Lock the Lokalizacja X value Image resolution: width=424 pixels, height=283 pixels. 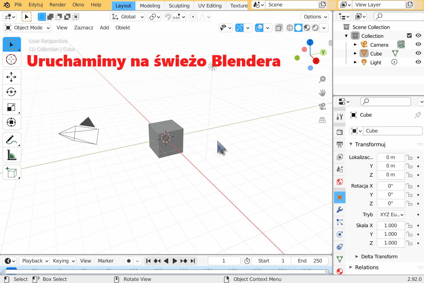tap(409, 157)
